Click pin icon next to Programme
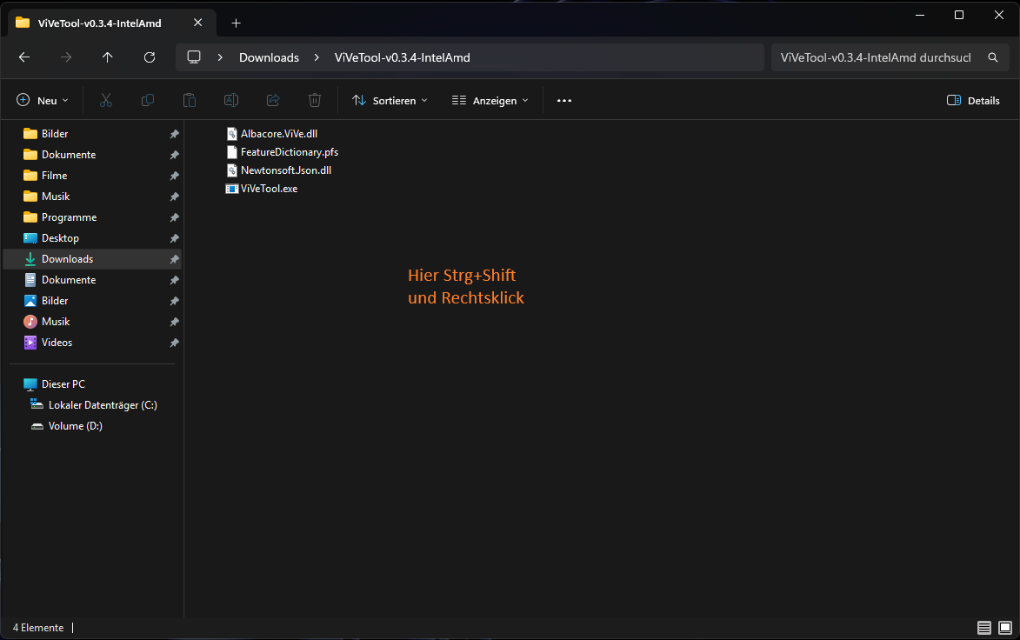This screenshot has width=1020, height=640. click(x=174, y=217)
